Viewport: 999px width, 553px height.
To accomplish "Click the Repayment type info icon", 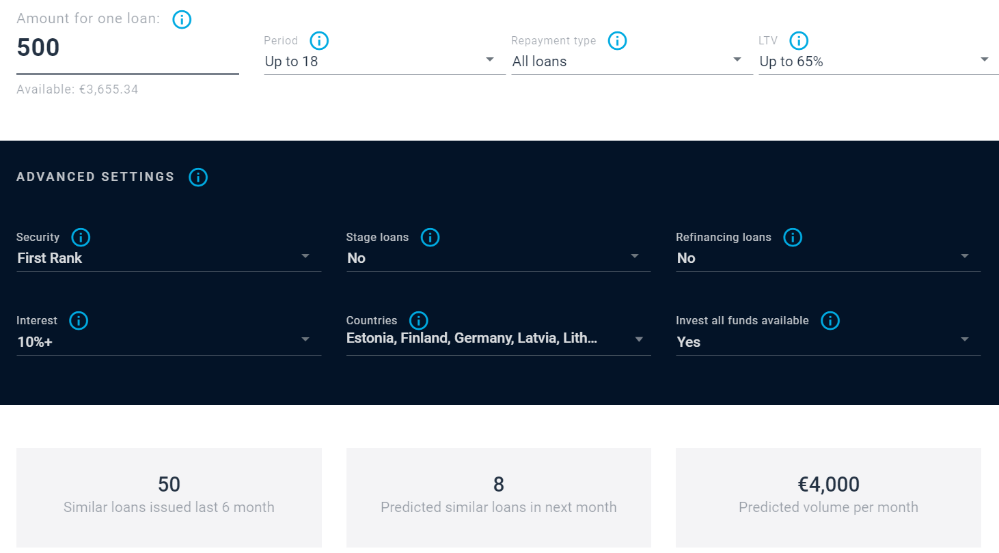I will (617, 40).
